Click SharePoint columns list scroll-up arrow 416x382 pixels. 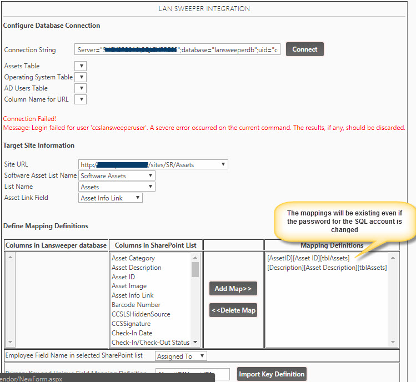pos(196,258)
